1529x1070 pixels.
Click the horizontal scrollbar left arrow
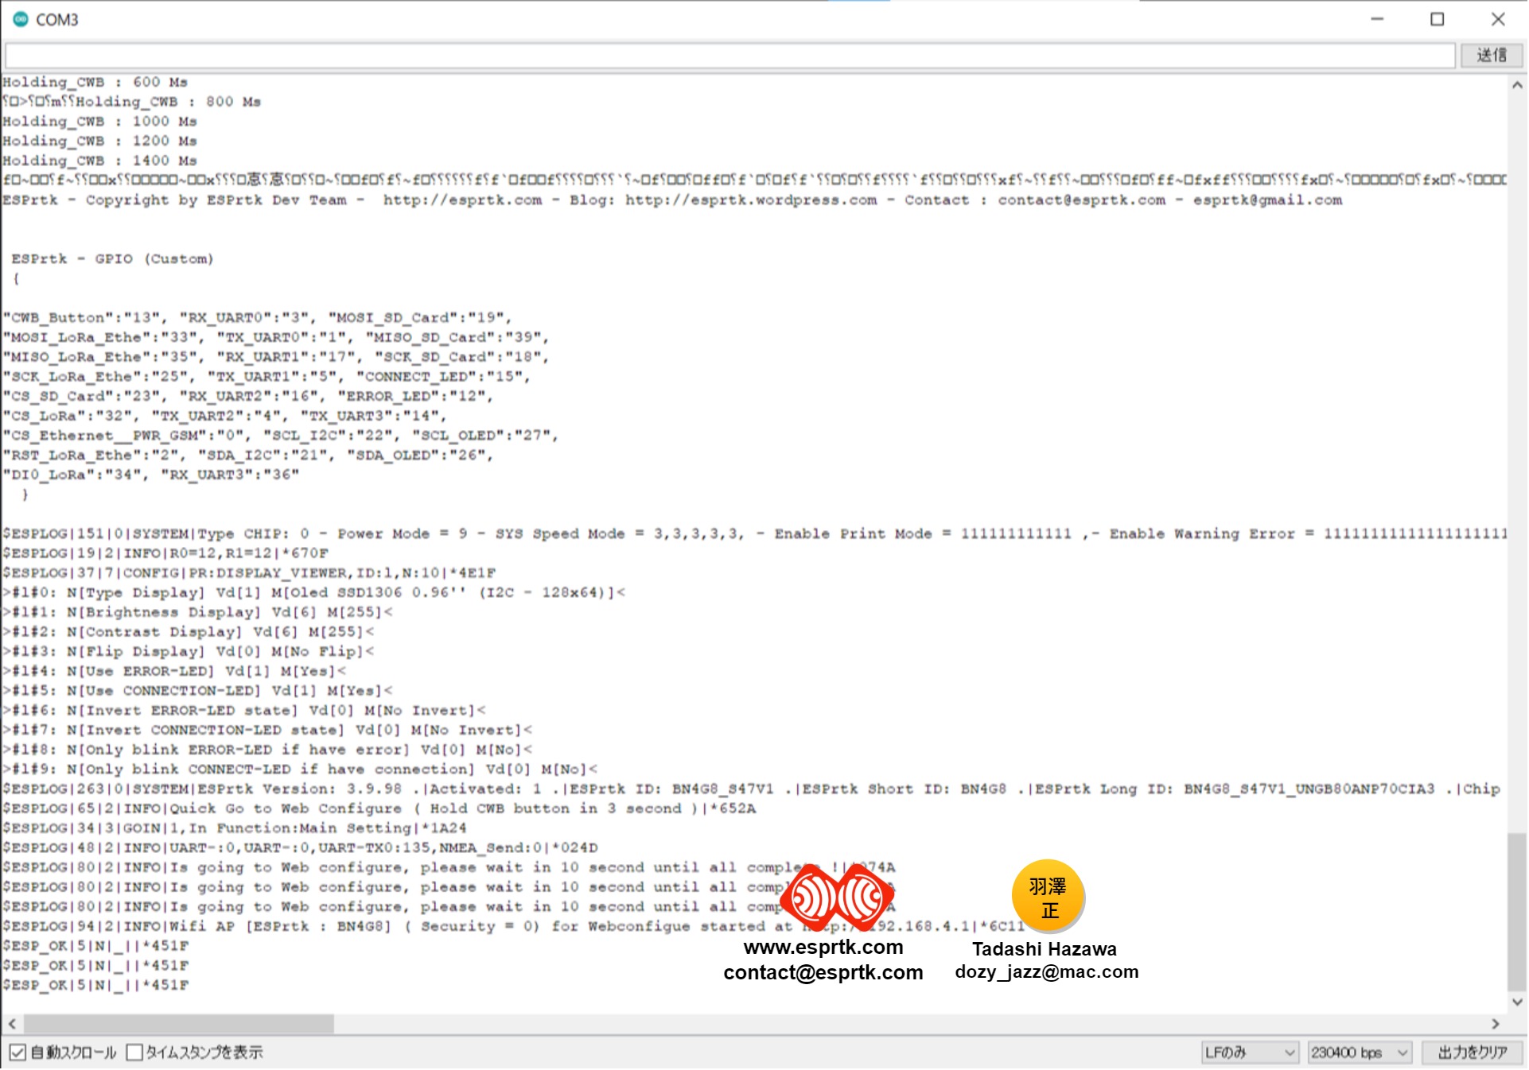pyautogui.click(x=12, y=1025)
